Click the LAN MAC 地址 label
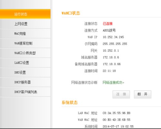Screen dimensions: 161x129 point(88,113)
